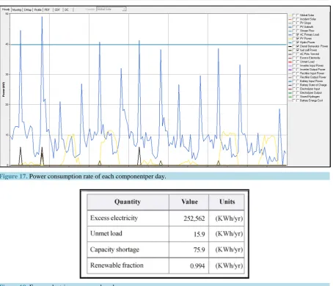The width and height of the screenshot is (333, 286).
Task: Click the Unmet Load legend label
Action: click(307, 62)
